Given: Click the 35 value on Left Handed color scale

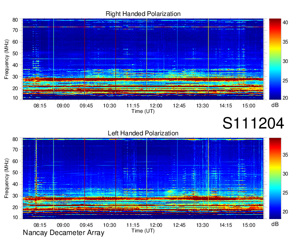Looking at the screenshot, I should point(285,155).
